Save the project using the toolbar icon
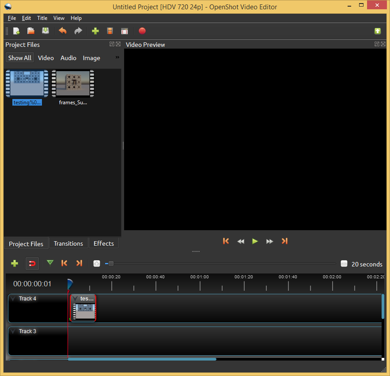 [45, 31]
